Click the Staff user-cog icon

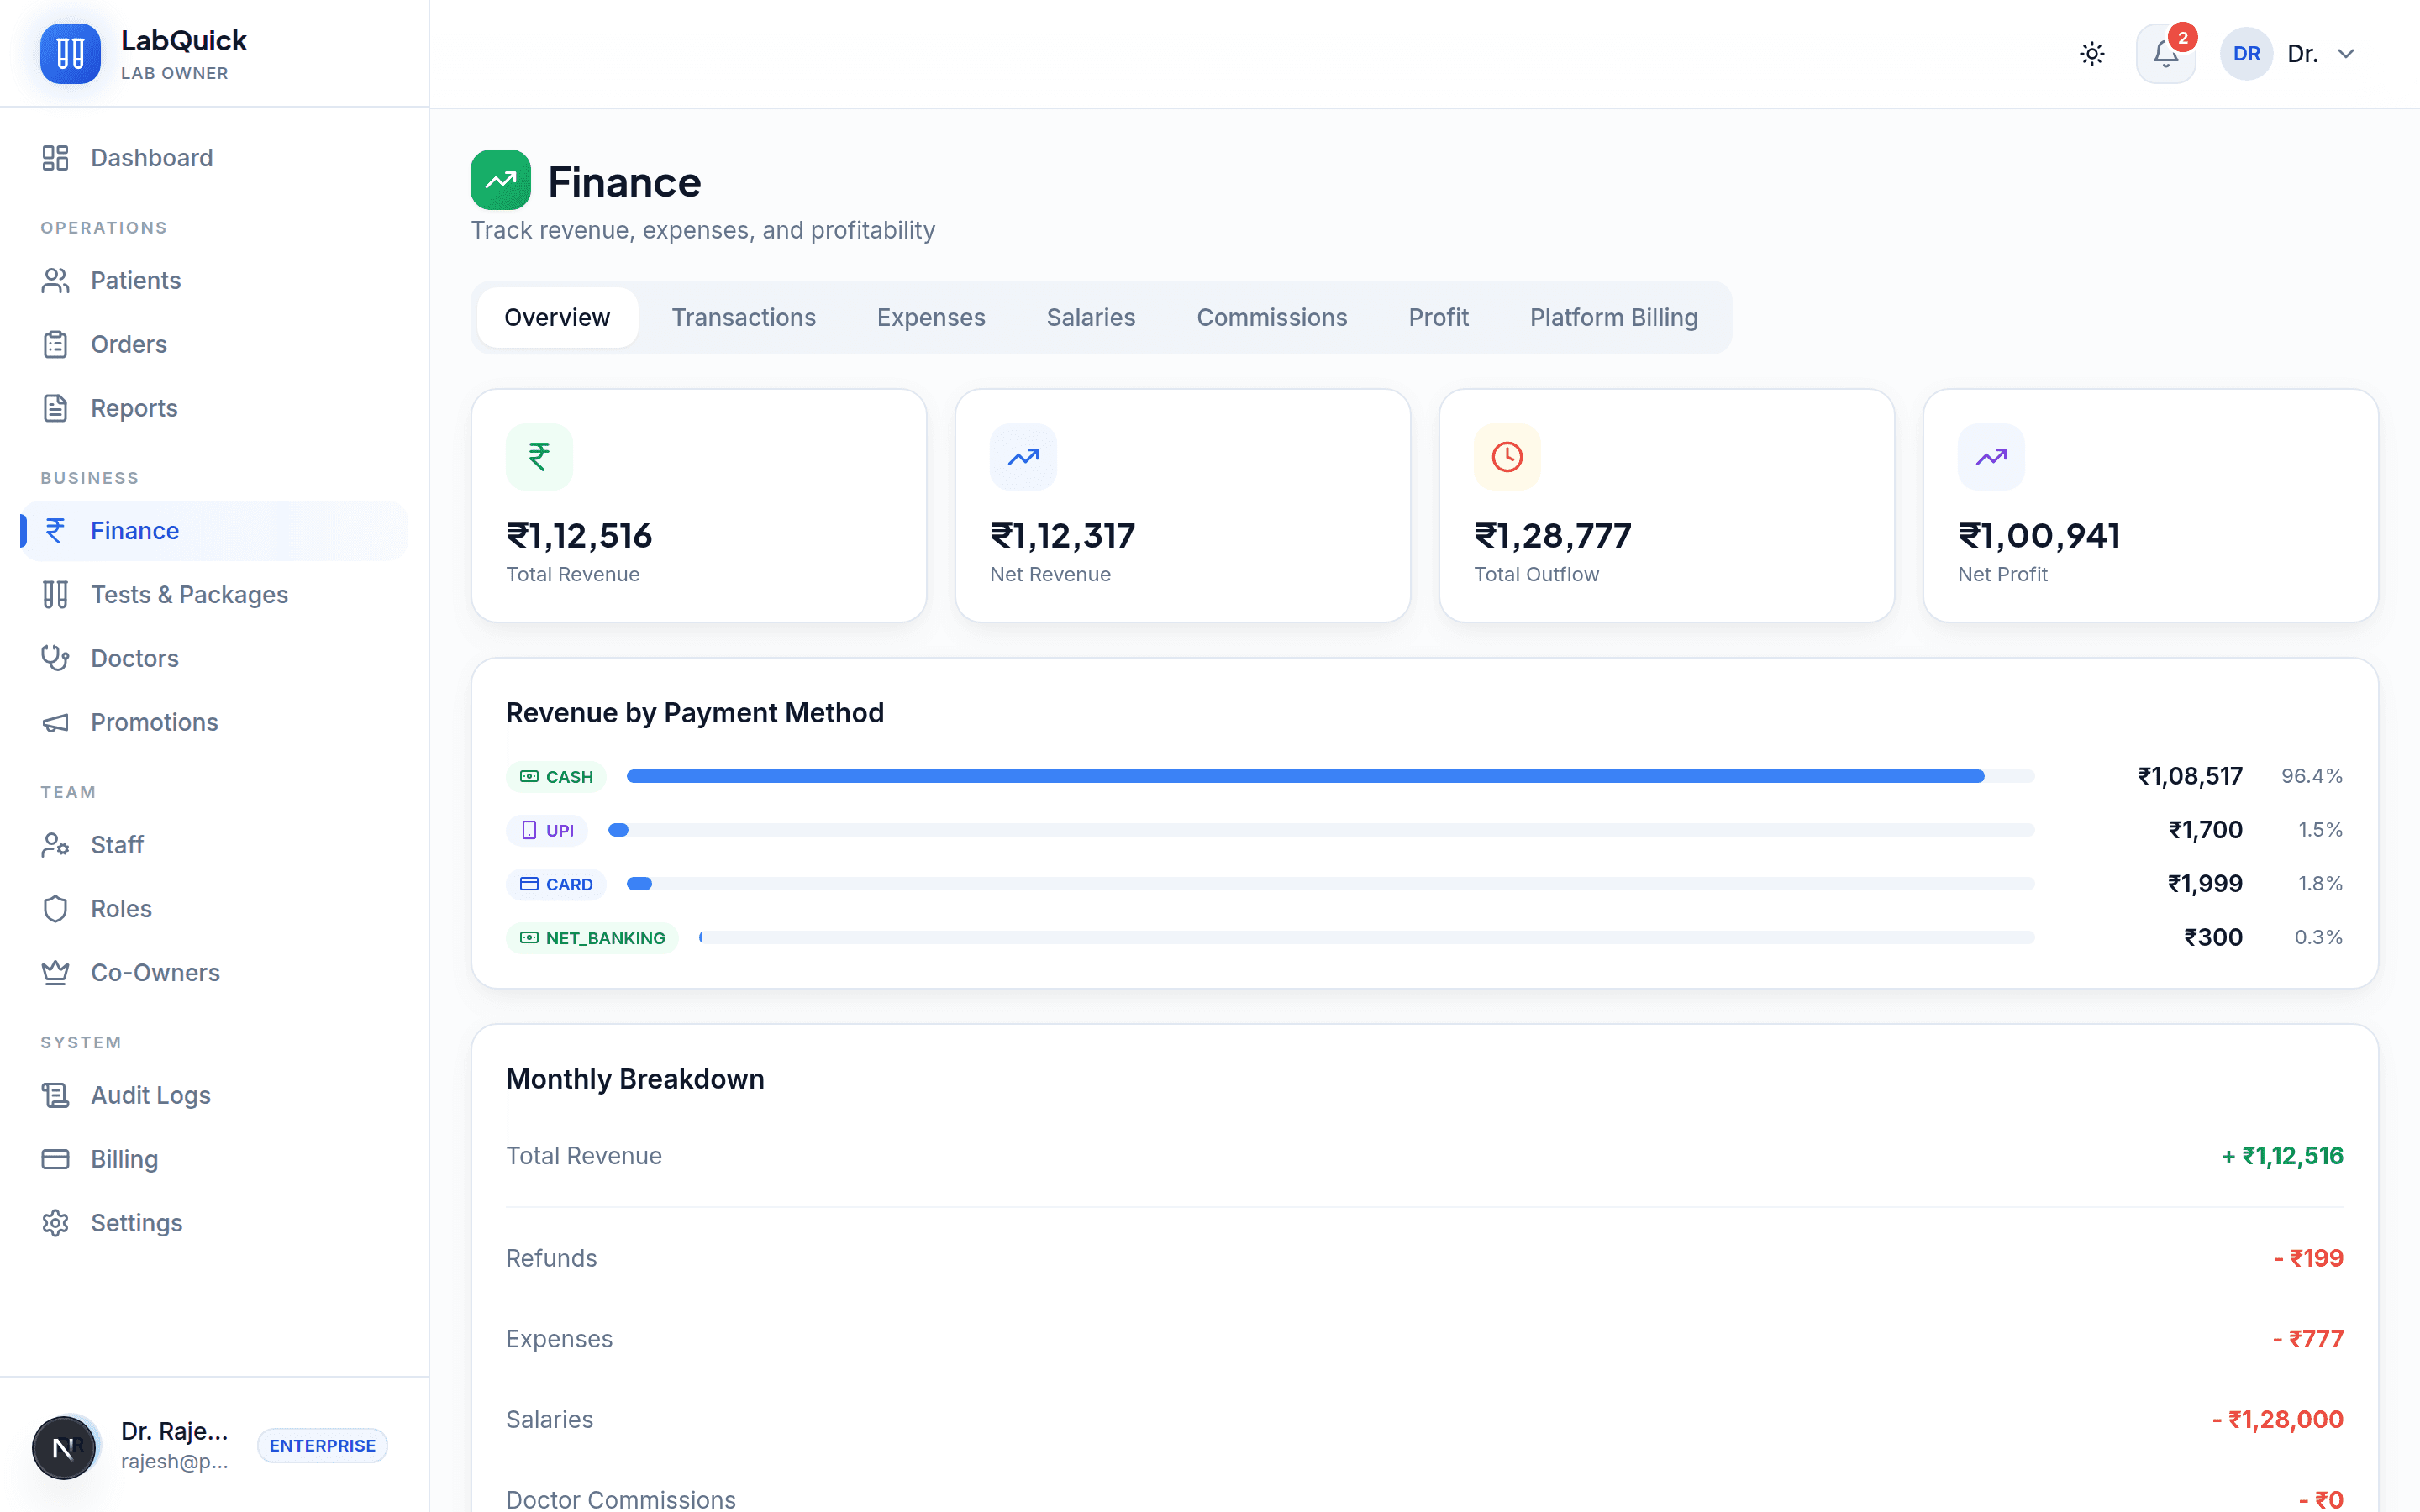click(x=55, y=845)
